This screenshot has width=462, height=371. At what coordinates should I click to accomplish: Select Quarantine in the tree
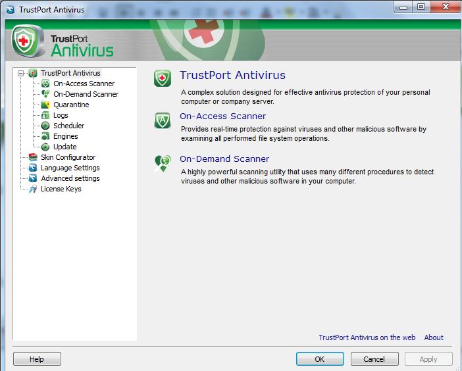[71, 105]
